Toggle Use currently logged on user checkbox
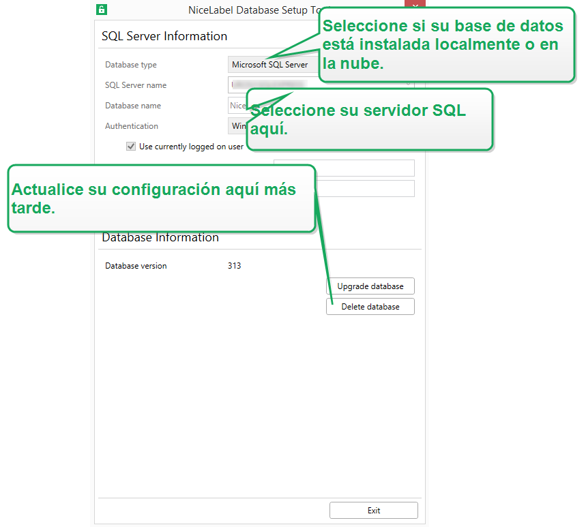Image resolution: width=586 pixels, height=527 pixels. pyautogui.click(x=131, y=147)
